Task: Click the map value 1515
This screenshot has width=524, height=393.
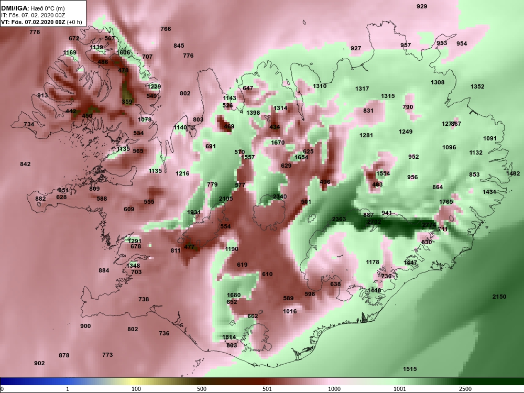Action: click(x=410, y=369)
